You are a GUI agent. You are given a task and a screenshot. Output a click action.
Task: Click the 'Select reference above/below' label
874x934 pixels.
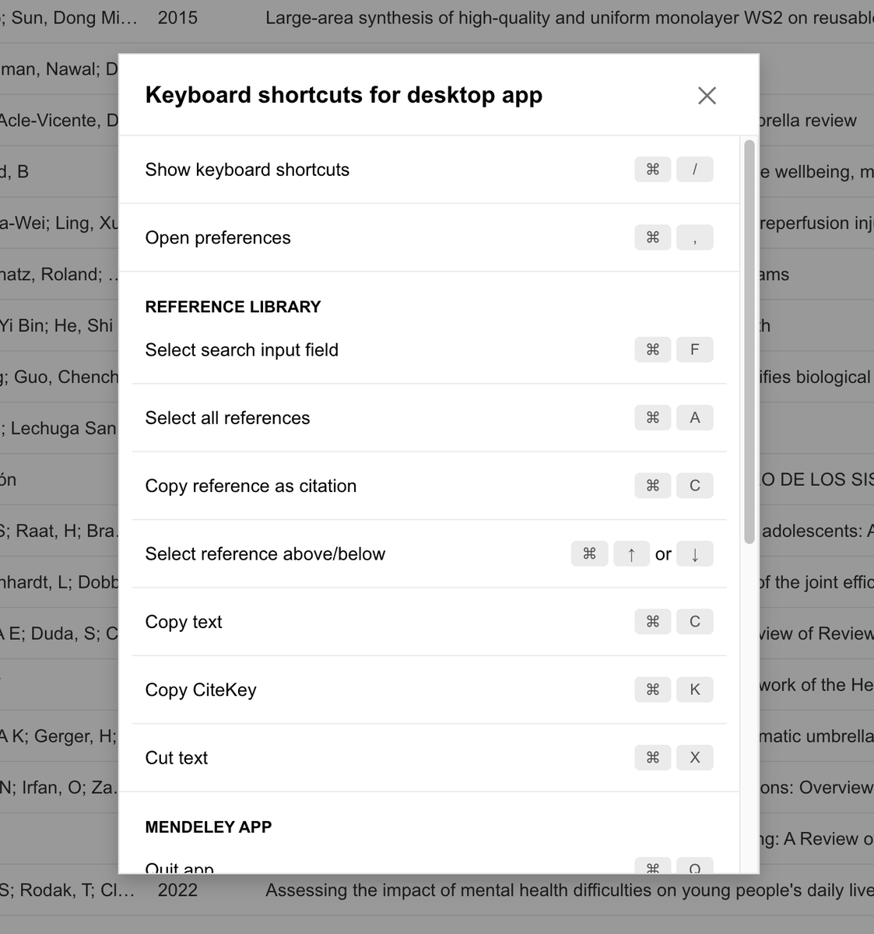coord(265,554)
